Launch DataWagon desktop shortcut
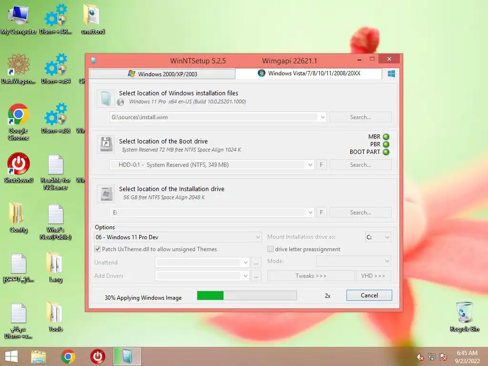This screenshot has height=366, width=488. tap(19, 69)
